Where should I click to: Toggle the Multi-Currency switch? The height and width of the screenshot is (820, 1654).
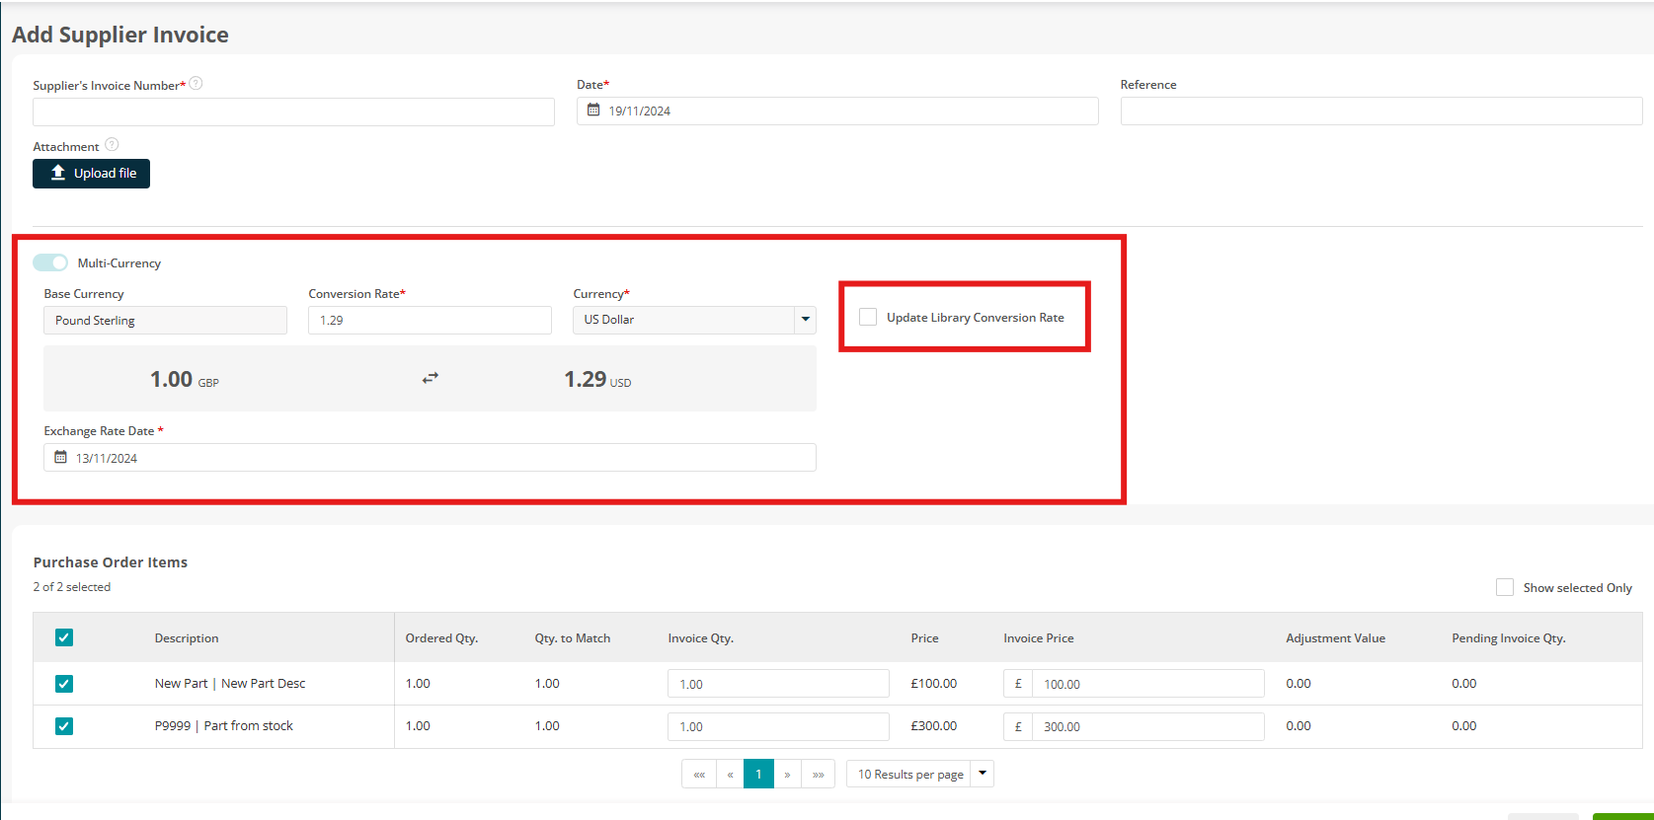click(50, 262)
